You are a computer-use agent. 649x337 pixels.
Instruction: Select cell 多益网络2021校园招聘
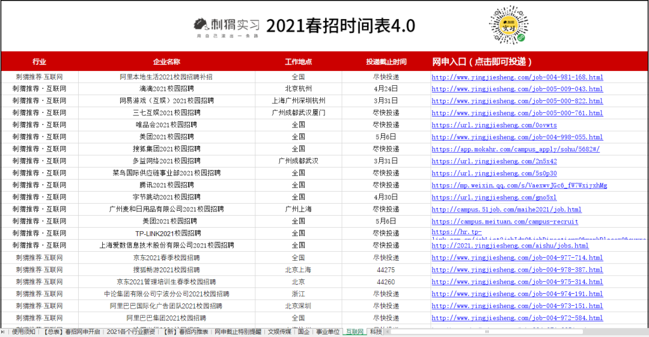[x=166, y=161]
